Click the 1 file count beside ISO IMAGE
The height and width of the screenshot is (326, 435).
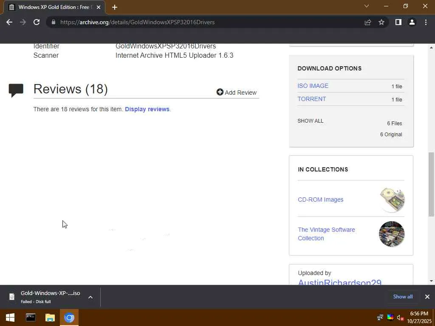(397, 87)
